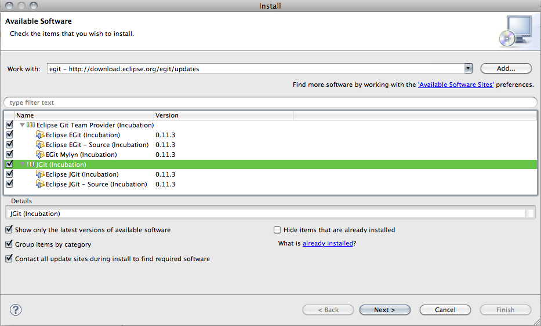Enable Hide items that are already installed

[277, 230]
